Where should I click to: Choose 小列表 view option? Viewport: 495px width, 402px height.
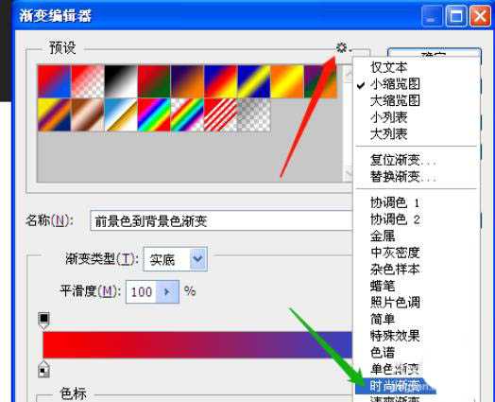pos(388,117)
